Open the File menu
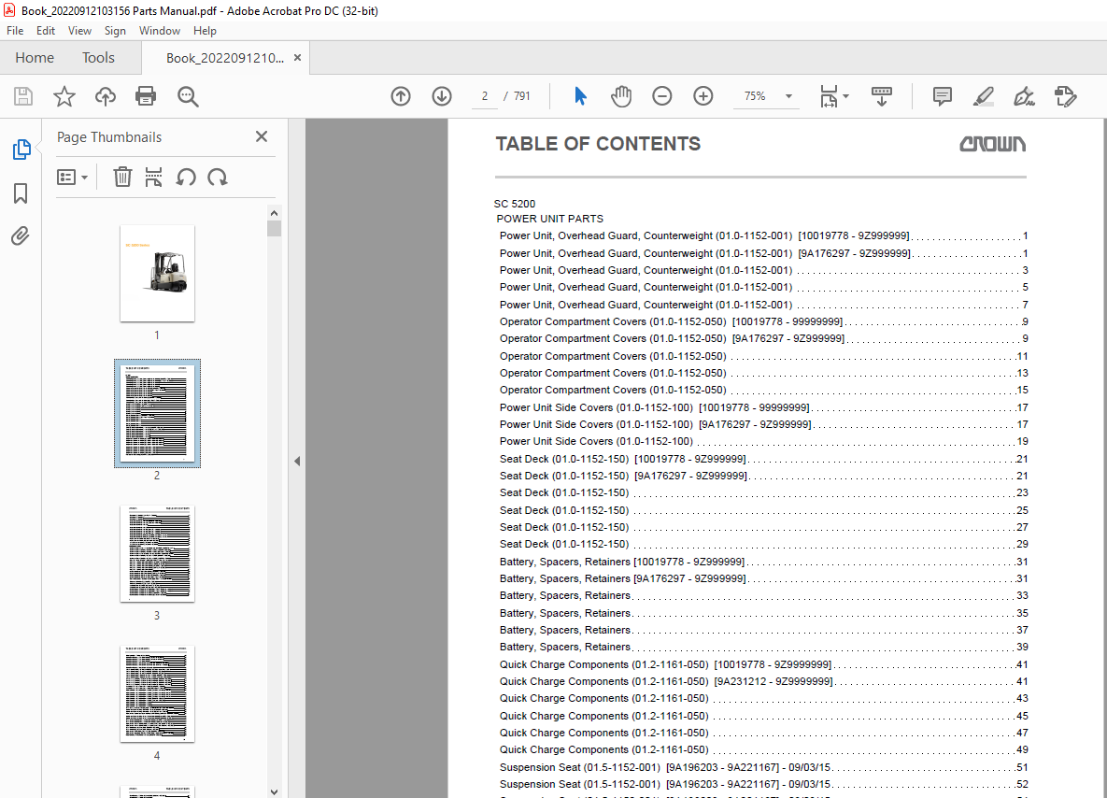The height and width of the screenshot is (798, 1107). click(x=15, y=30)
